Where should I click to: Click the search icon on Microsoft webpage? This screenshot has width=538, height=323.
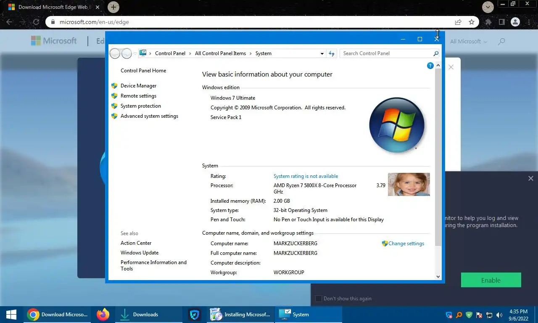501,41
